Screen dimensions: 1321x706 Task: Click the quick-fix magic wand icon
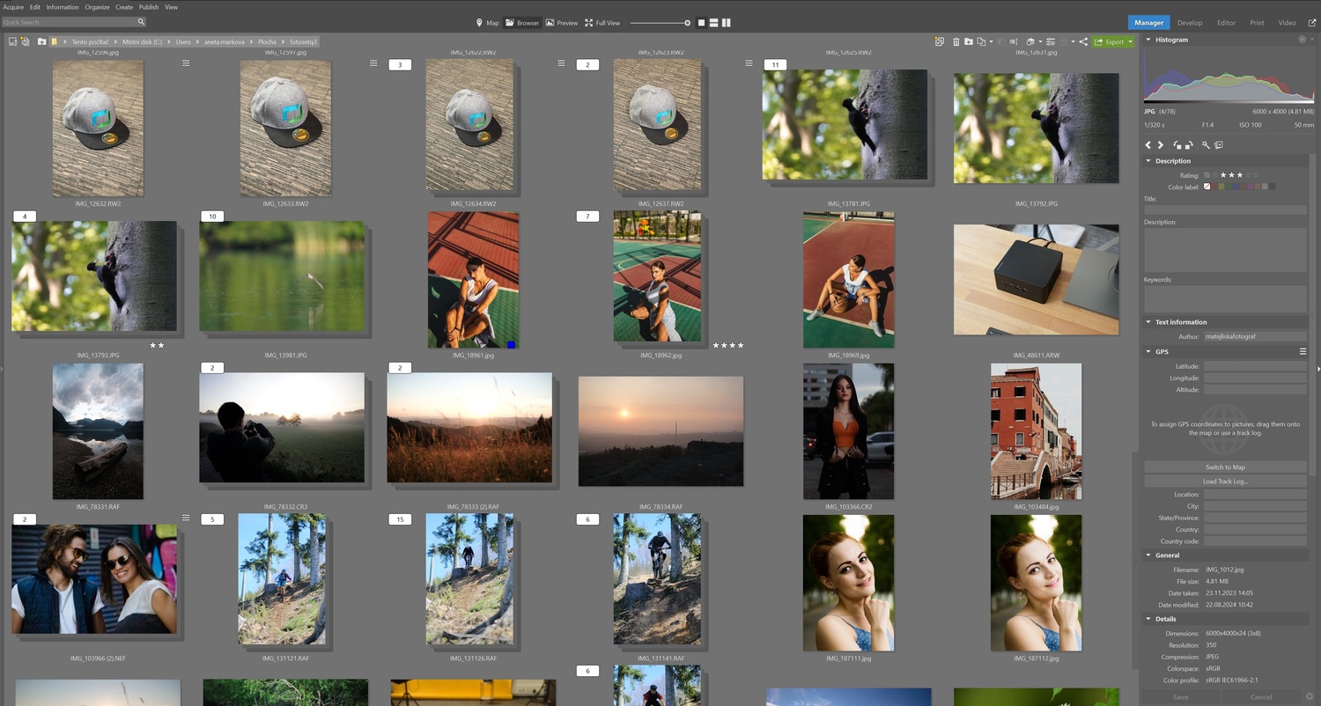(1206, 145)
